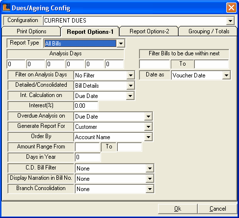Open the C.D. Bill Filter dropdown
The height and width of the screenshot is (218, 239).
point(150,169)
